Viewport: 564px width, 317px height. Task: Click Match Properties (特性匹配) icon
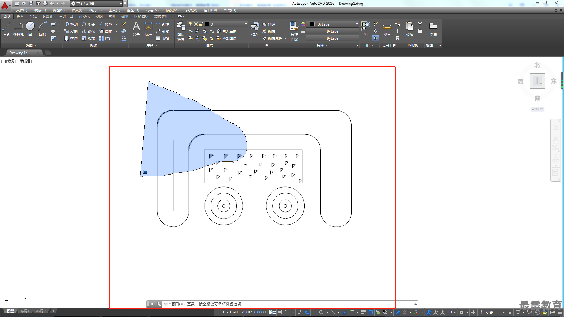click(x=294, y=31)
